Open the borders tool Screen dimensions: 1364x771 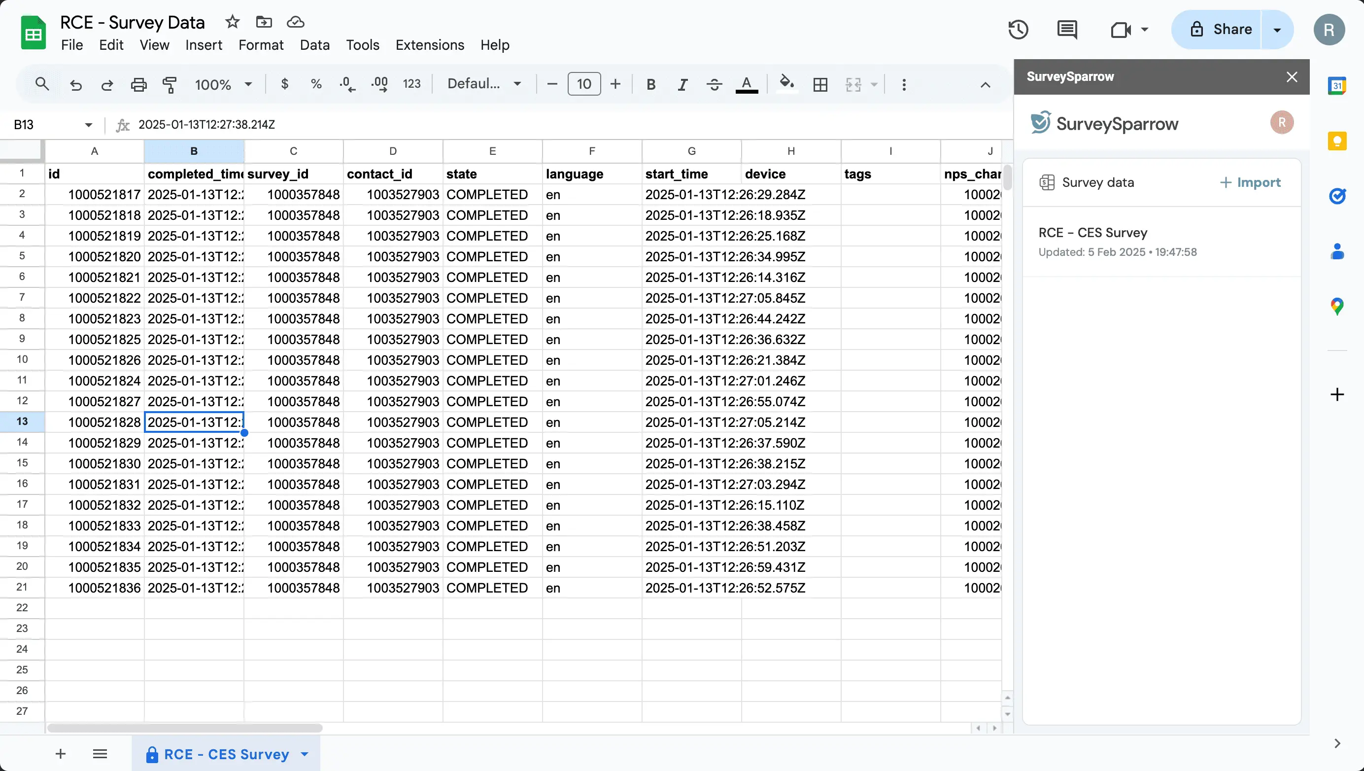pyautogui.click(x=820, y=84)
